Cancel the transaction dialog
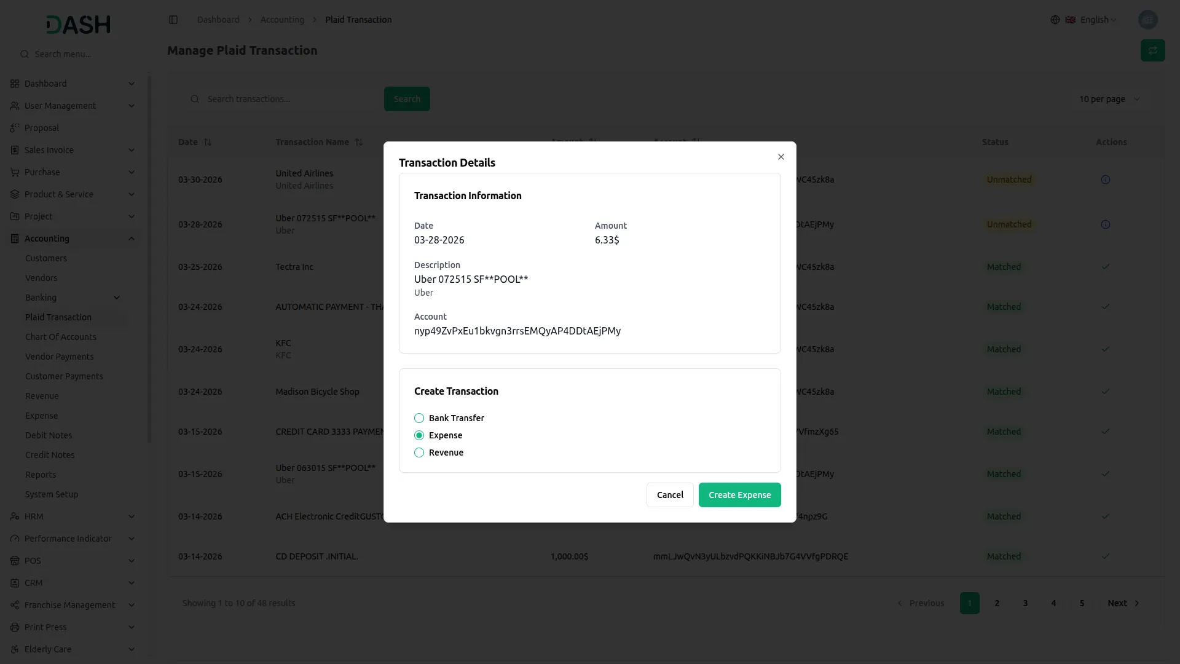 pos(670,495)
